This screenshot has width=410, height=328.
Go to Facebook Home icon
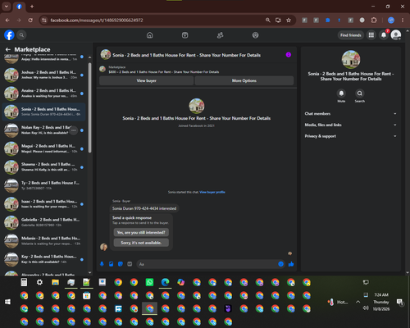point(150,35)
